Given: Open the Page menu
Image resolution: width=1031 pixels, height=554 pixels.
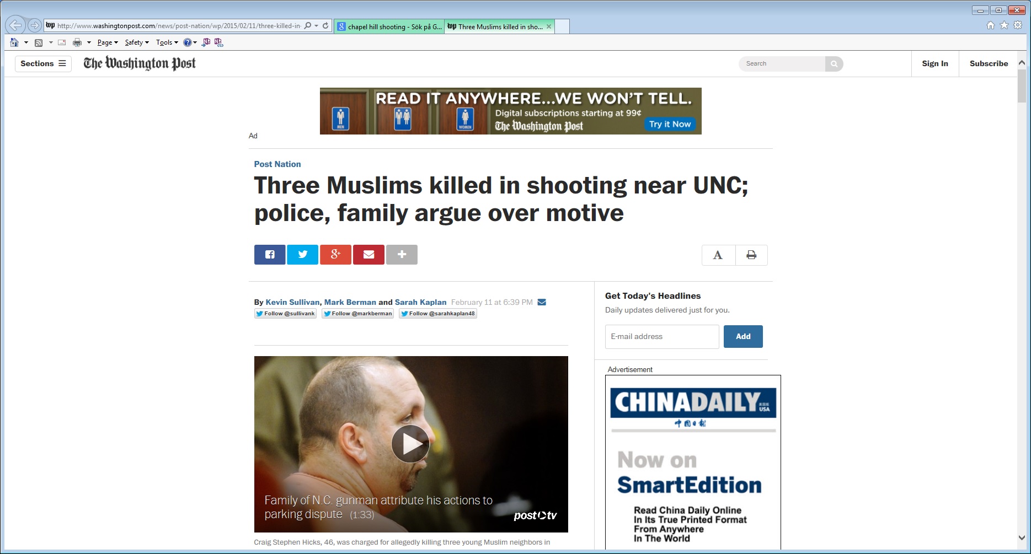Looking at the screenshot, I should coord(107,42).
